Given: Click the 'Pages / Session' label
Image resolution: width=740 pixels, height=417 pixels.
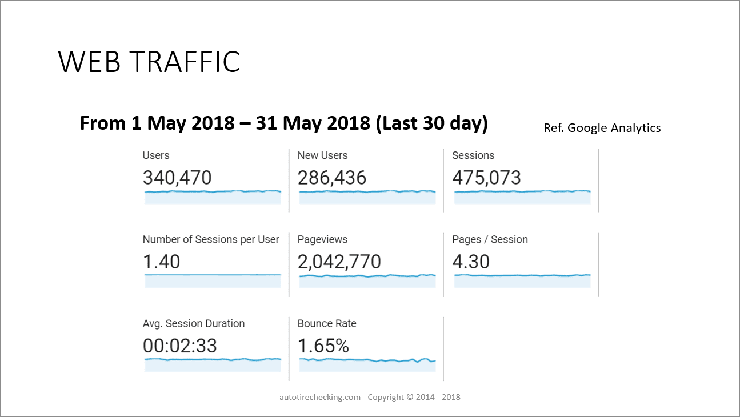Looking at the screenshot, I should (490, 239).
